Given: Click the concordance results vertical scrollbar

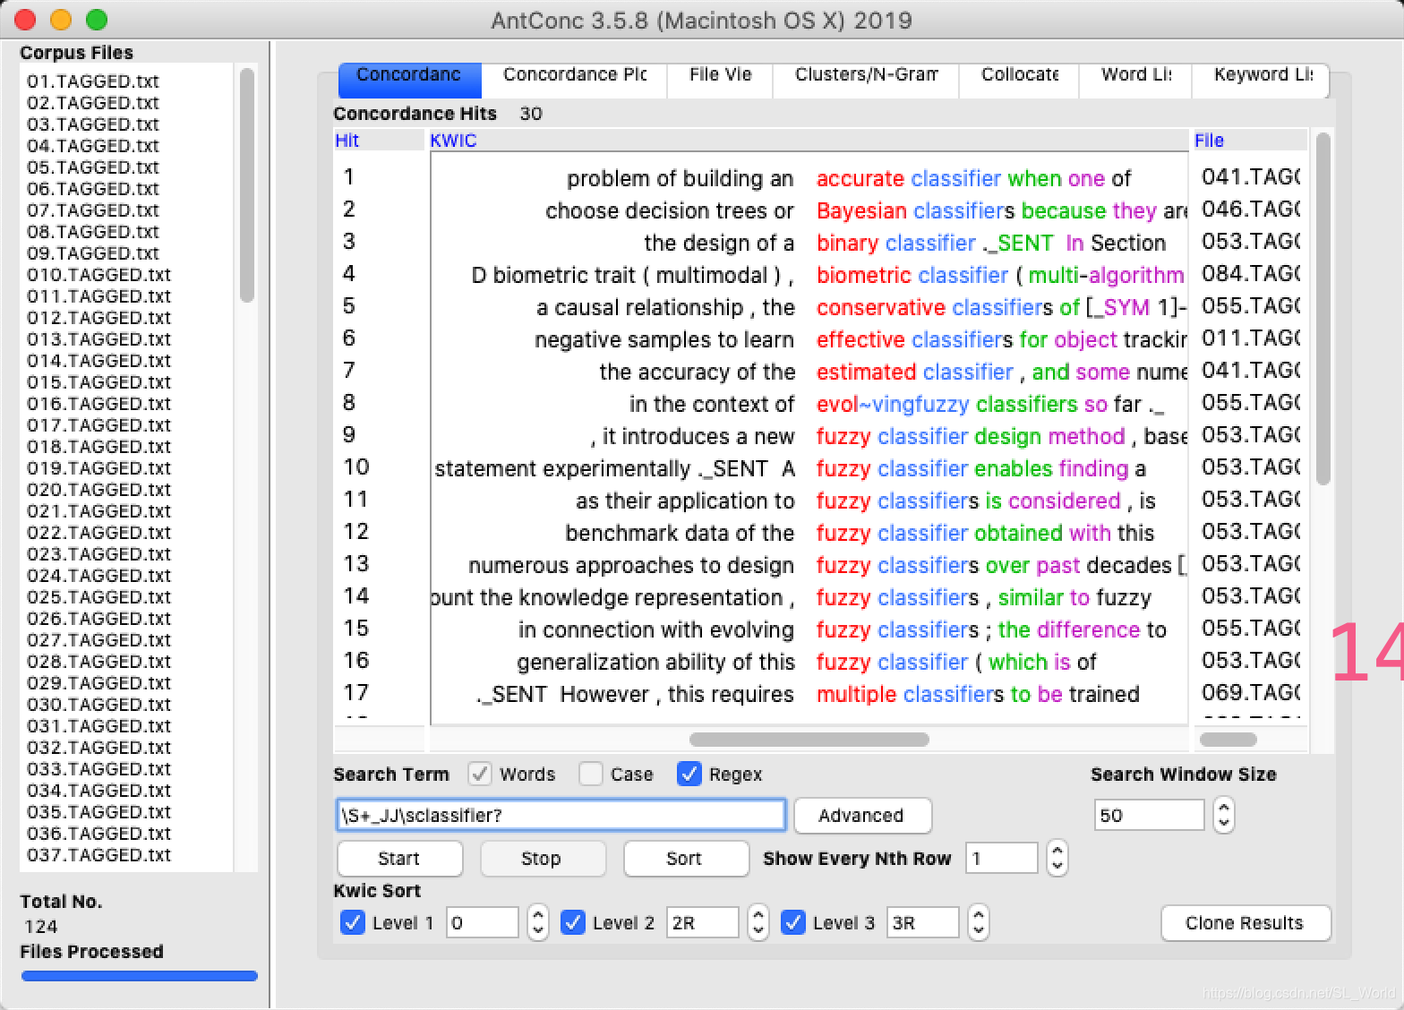Looking at the screenshot, I should 1323,309.
